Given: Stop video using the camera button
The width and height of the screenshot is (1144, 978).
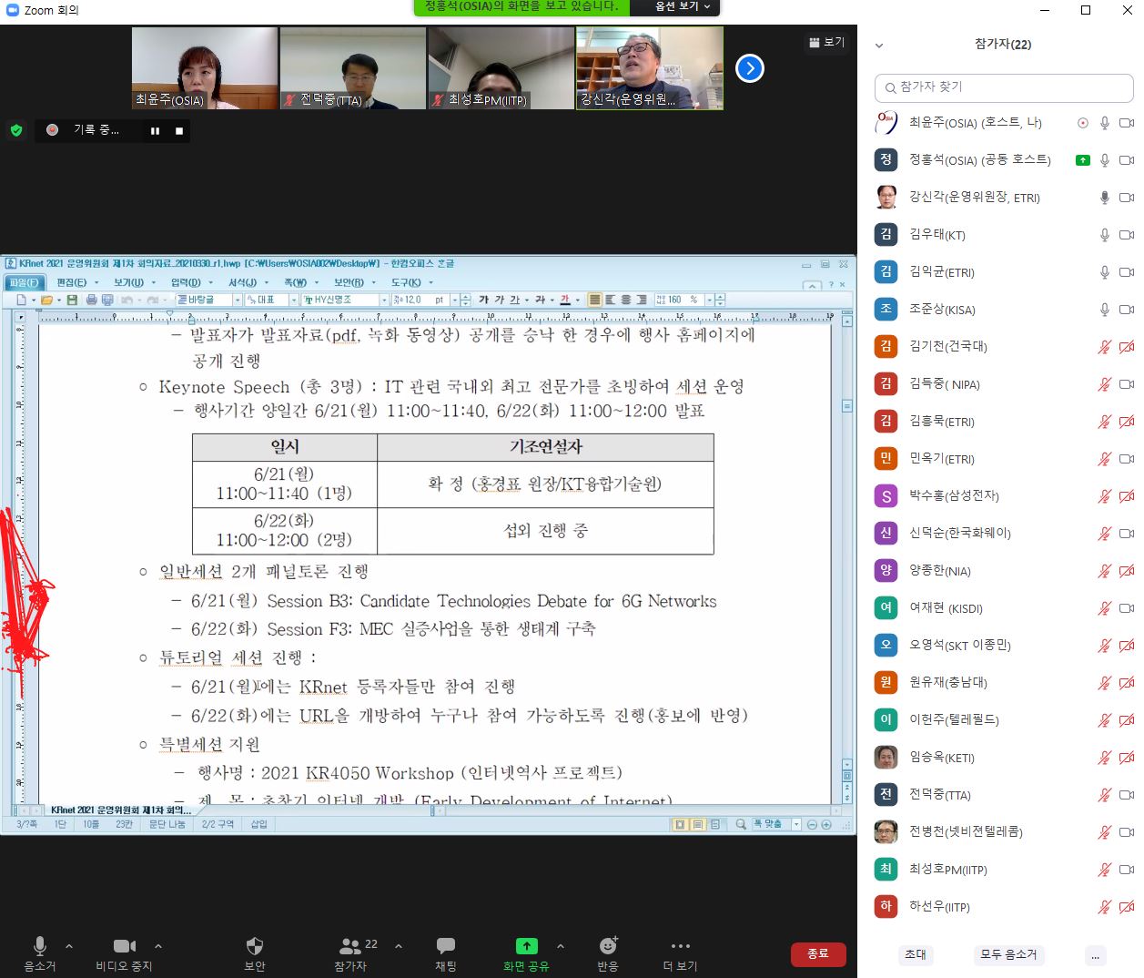Looking at the screenshot, I should 124,947.
